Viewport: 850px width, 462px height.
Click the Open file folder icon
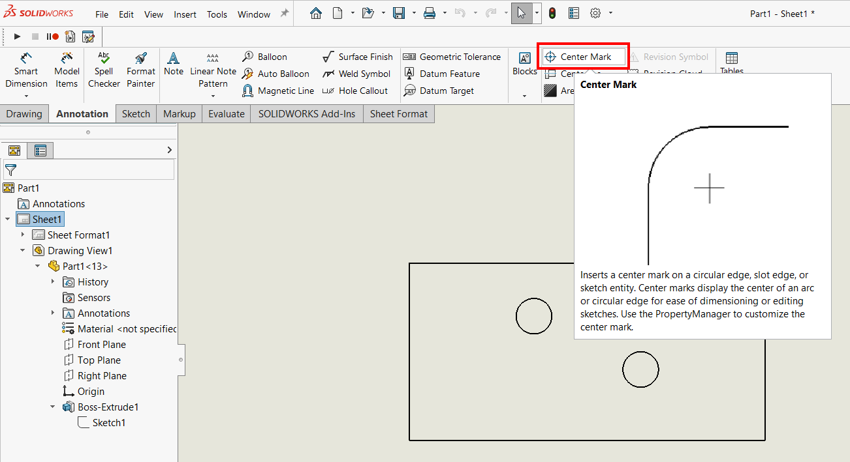(367, 13)
